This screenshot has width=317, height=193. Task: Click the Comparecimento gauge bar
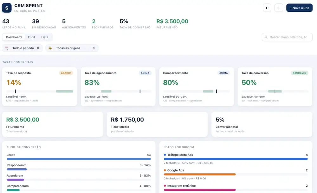(x=196, y=91)
